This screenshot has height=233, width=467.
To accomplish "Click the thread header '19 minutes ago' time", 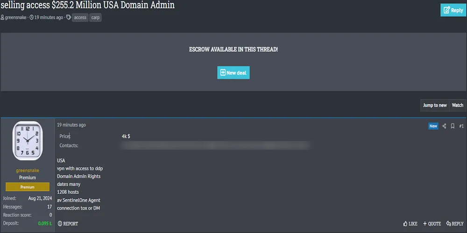I will click(49, 18).
